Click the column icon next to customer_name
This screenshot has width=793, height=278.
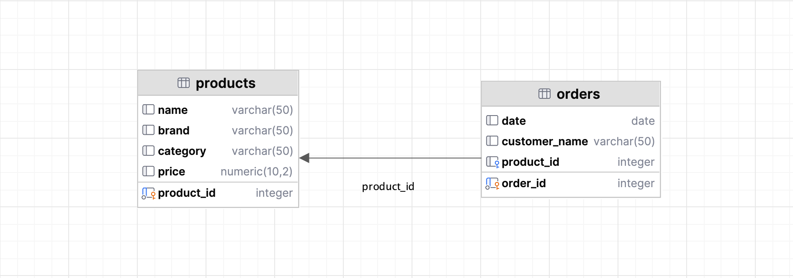click(x=492, y=141)
